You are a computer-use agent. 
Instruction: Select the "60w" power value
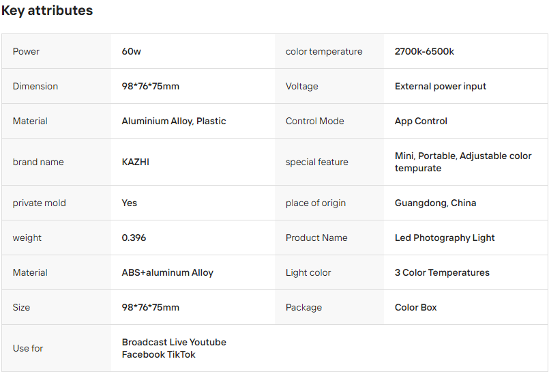[x=132, y=51]
